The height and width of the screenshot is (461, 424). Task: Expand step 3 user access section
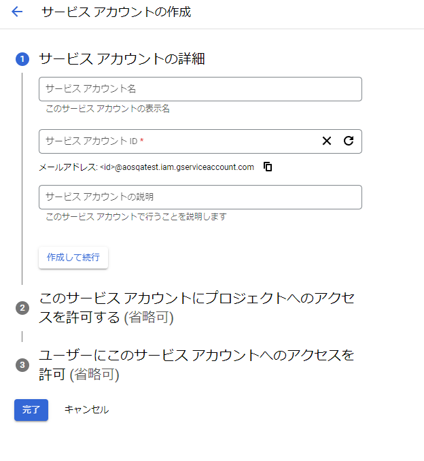196,364
